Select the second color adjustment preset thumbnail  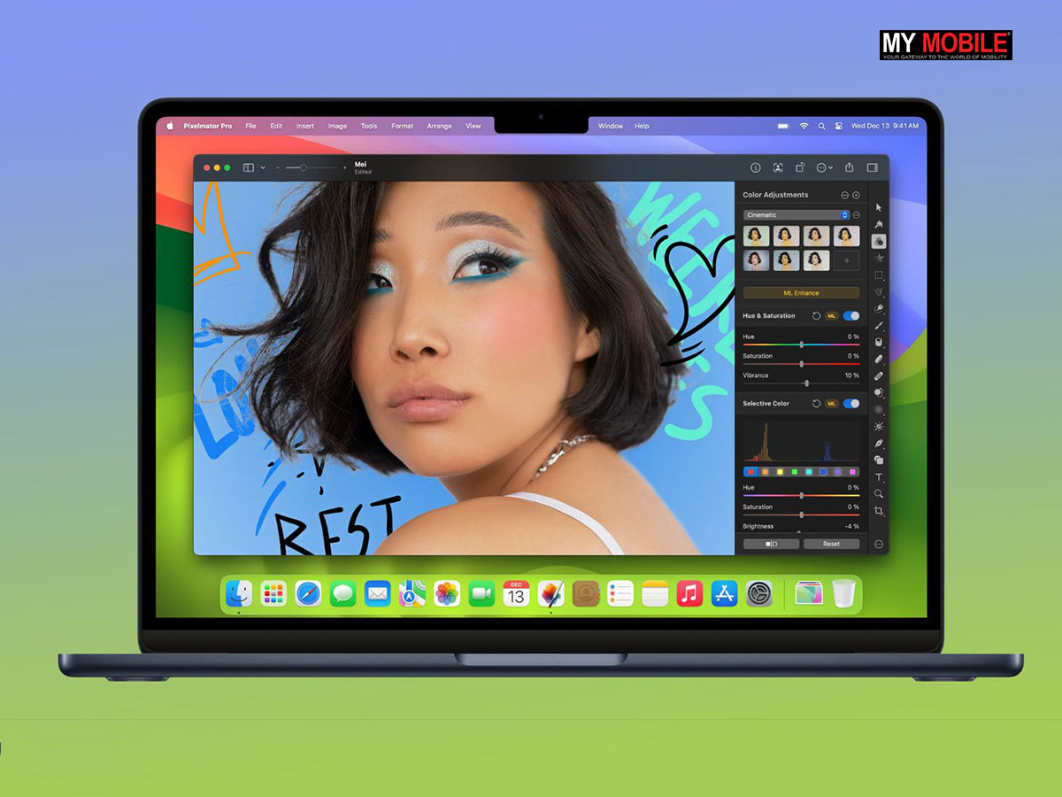click(x=786, y=236)
